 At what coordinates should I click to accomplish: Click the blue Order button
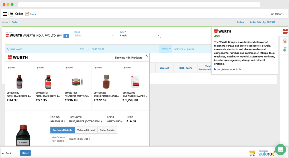pyautogui.click(x=25, y=153)
